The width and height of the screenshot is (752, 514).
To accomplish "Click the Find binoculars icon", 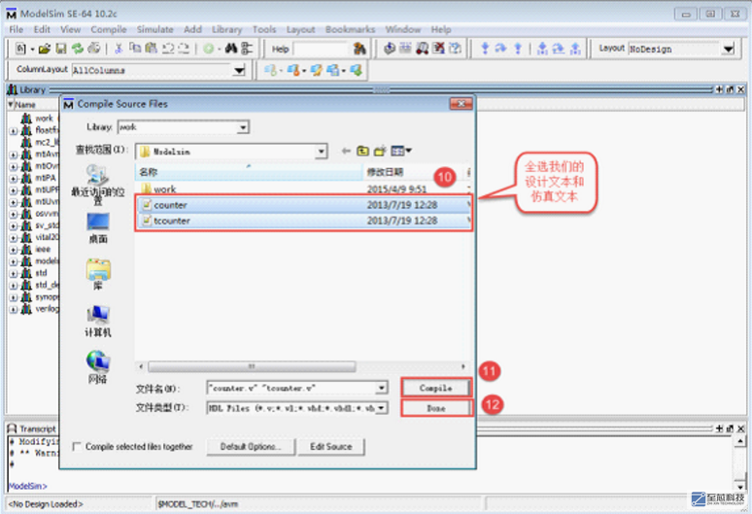I will tap(230, 49).
